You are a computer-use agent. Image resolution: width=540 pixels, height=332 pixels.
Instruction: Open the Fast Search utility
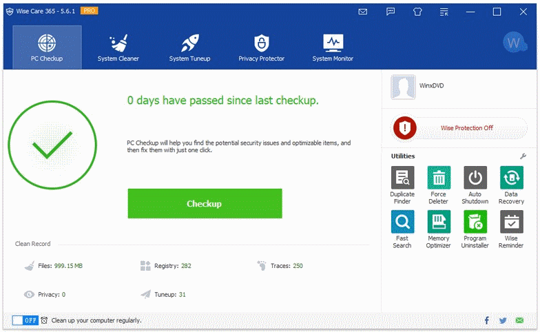coord(402,229)
